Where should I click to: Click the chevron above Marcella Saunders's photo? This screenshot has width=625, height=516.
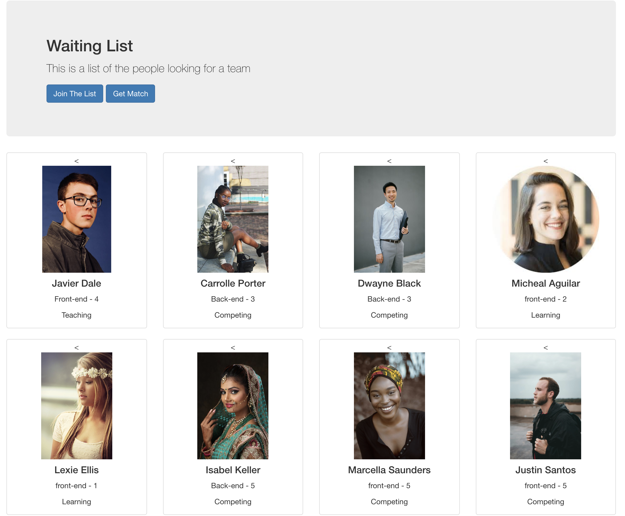[x=389, y=348]
